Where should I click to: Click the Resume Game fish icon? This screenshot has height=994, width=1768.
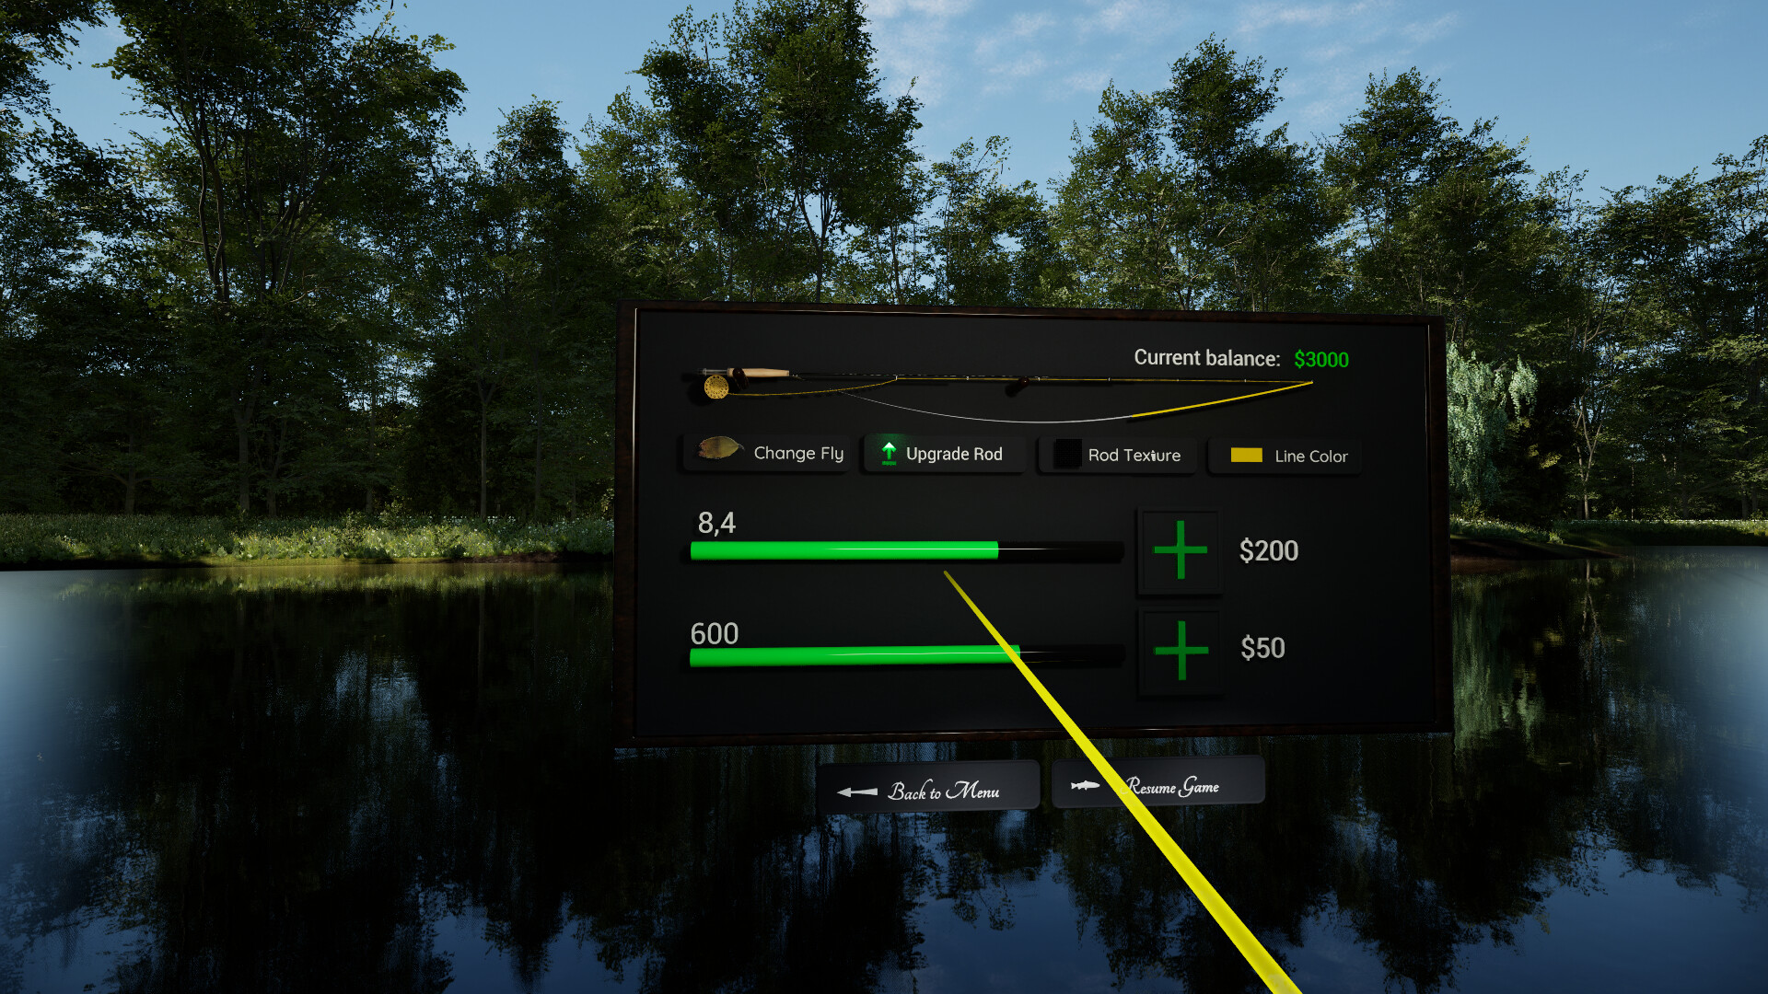[1085, 788]
